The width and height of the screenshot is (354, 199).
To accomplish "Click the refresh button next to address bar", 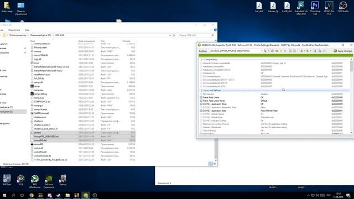I will point(174,35).
